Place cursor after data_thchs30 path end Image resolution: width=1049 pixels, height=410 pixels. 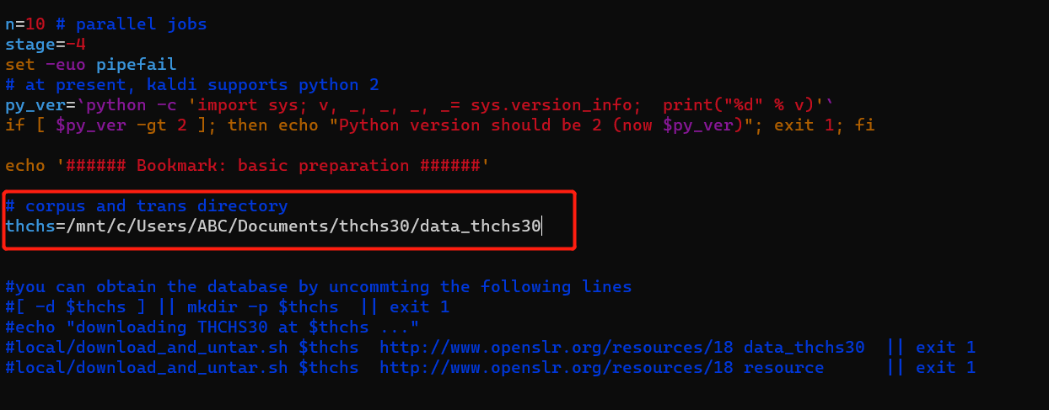(x=542, y=226)
